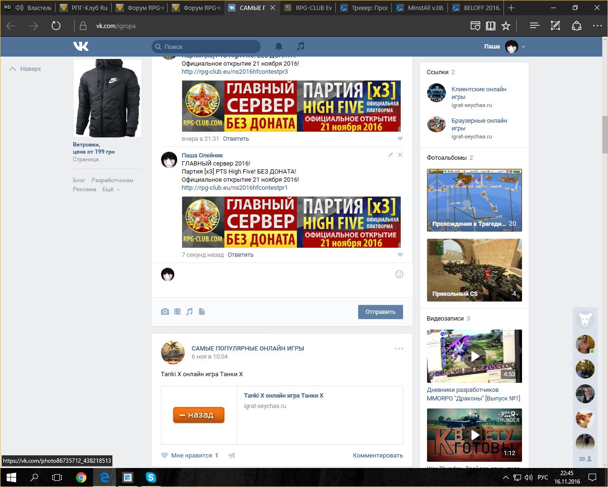This screenshot has height=487, width=608.
Task: Open a new browser tab with plus button
Action: 511,8
